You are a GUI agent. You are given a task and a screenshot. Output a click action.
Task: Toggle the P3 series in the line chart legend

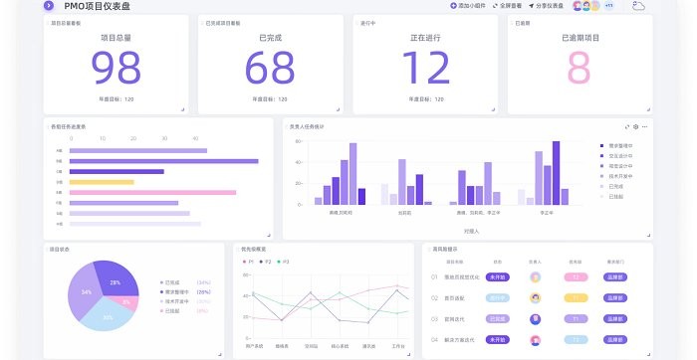pos(283,262)
